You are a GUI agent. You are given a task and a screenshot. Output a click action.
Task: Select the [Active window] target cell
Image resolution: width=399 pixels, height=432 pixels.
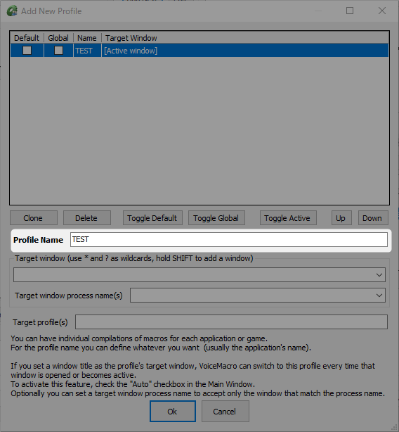[131, 51]
